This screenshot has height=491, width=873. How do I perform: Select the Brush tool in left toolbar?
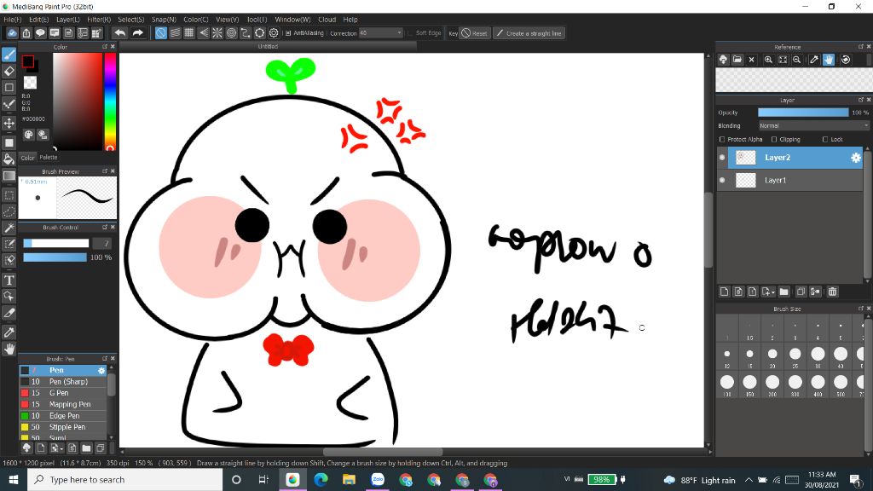click(x=9, y=55)
